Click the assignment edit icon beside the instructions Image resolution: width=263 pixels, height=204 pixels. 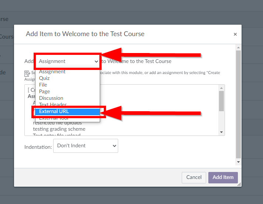[27, 73]
